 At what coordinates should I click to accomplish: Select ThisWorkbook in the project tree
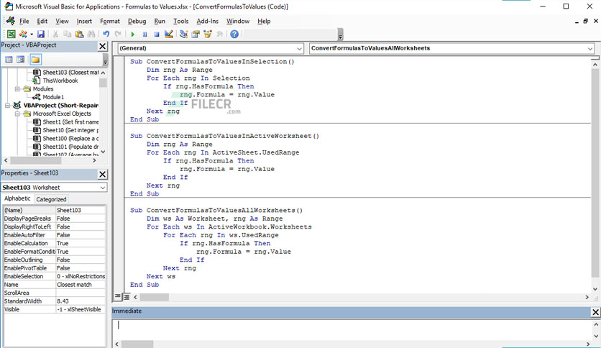point(60,81)
